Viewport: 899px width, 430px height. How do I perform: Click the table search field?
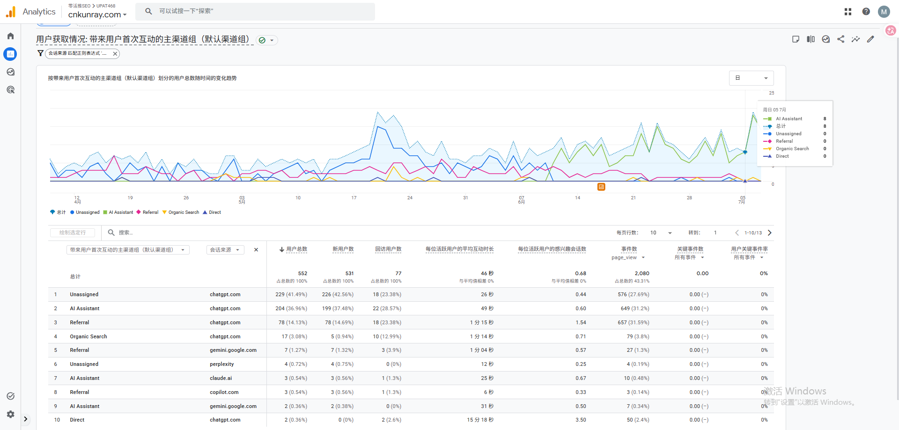(140, 233)
